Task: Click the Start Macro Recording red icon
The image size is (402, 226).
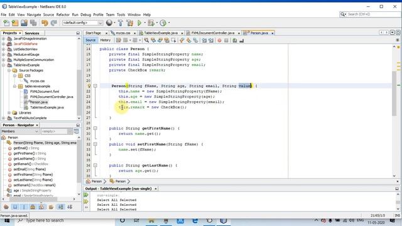Action: 219,40
